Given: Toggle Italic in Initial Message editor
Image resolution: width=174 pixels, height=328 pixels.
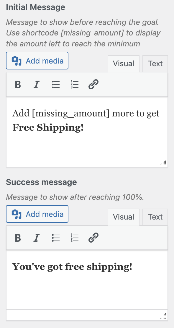Looking at the screenshot, I should [x=37, y=85].
